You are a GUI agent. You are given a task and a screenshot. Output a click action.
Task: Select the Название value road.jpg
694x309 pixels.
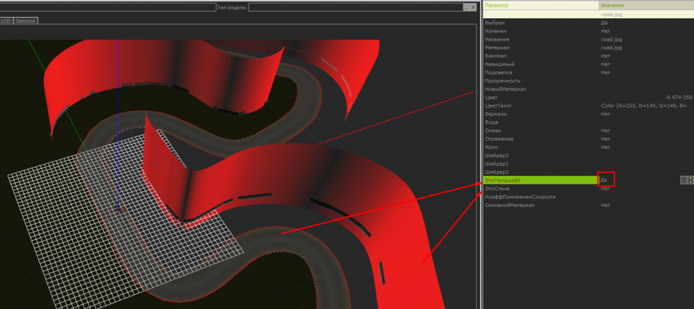[611, 39]
